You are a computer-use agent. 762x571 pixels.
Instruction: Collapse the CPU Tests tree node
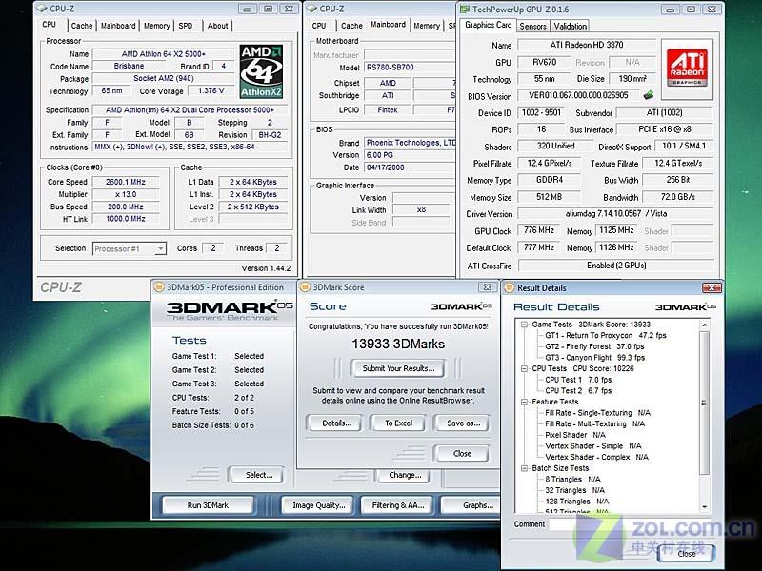click(x=525, y=368)
